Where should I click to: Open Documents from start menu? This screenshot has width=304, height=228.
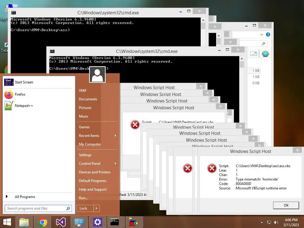point(88,99)
